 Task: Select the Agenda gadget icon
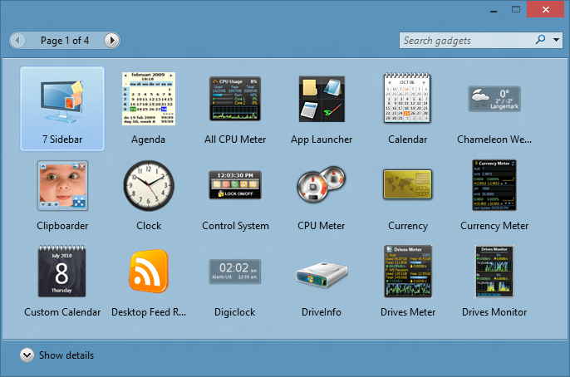point(149,100)
